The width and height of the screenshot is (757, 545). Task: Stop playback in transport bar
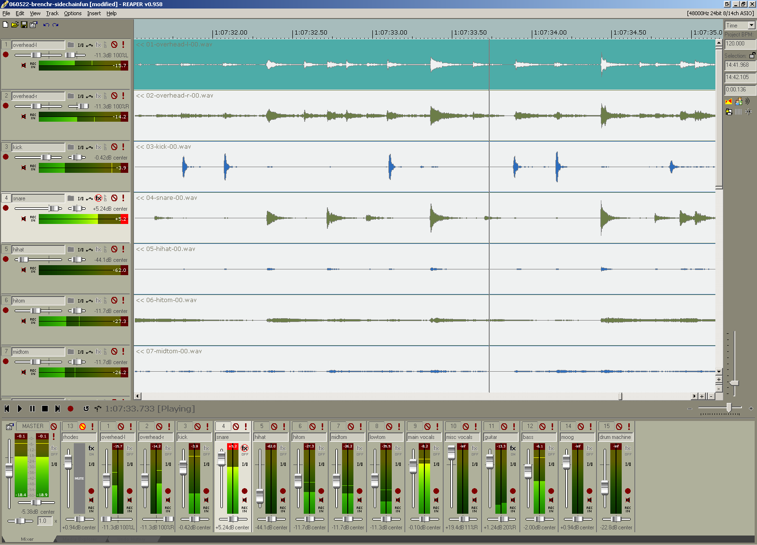pyautogui.click(x=45, y=409)
